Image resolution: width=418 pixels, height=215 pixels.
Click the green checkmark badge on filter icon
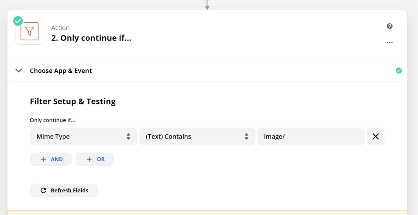18,21
